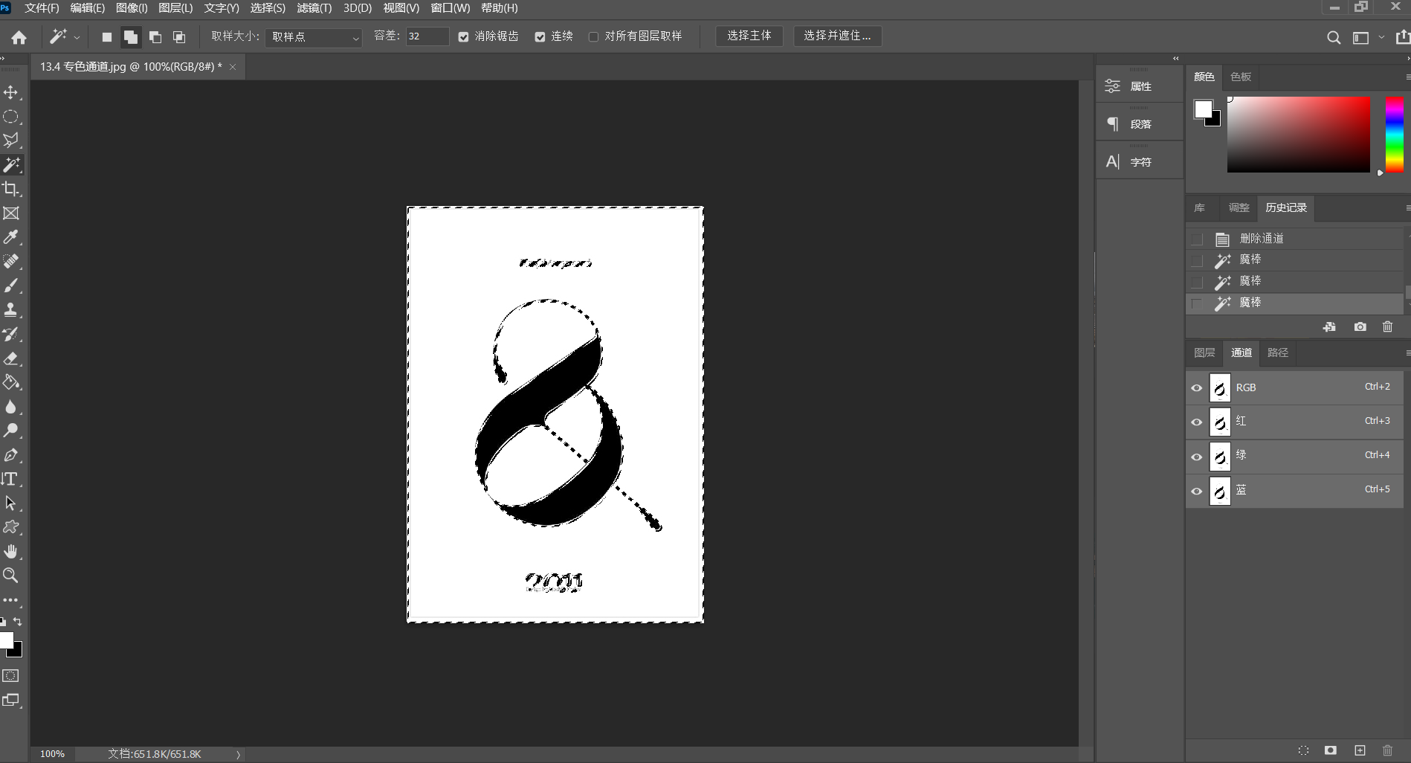The height and width of the screenshot is (763, 1411).
Task: Choose Intersect with Selection mode
Action: [x=179, y=37]
